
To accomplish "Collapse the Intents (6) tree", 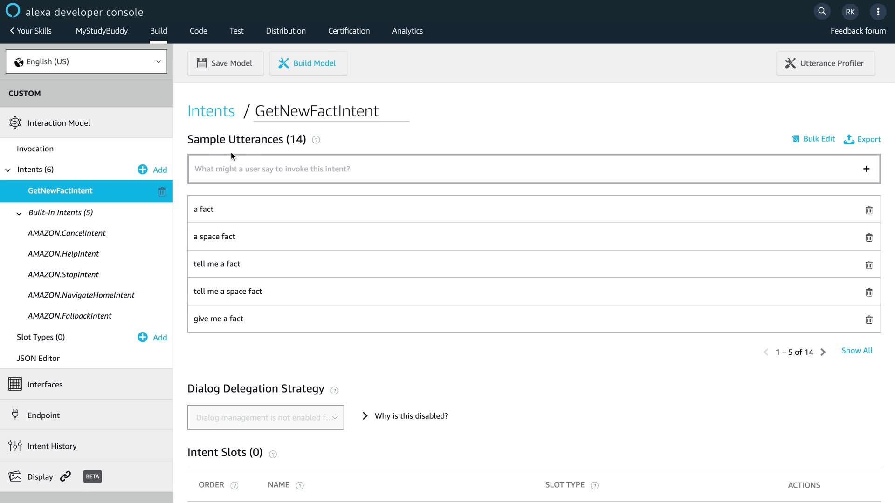I will click(8, 170).
